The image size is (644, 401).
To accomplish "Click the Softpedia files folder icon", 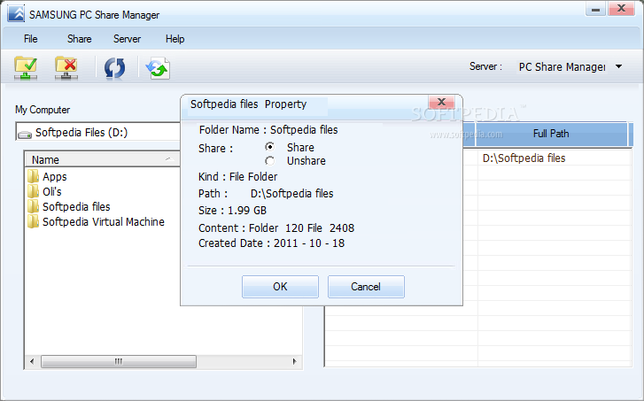I will [x=33, y=206].
